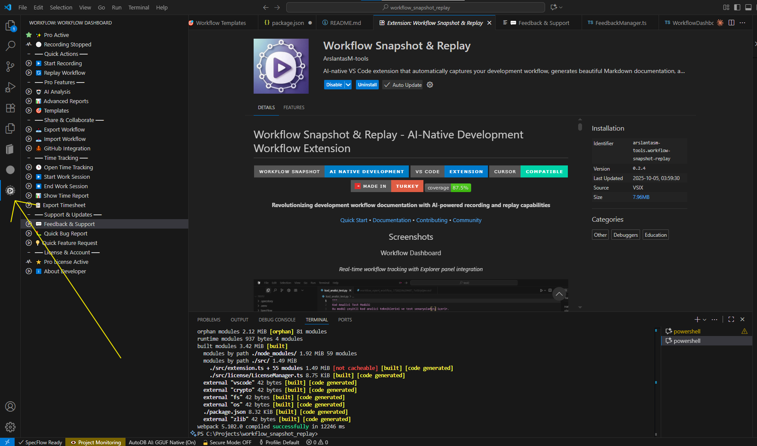Screen dimensions: 757x446
Task: Split the editor right
Action: pyautogui.click(x=731, y=23)
